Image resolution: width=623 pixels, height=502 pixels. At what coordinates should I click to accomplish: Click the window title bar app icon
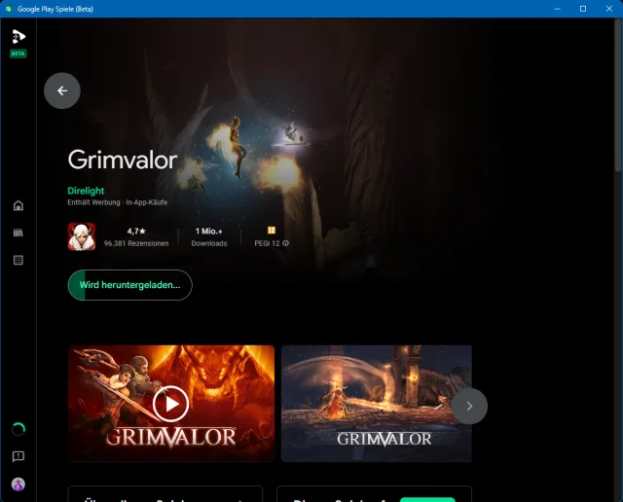[x=8, y=9]
